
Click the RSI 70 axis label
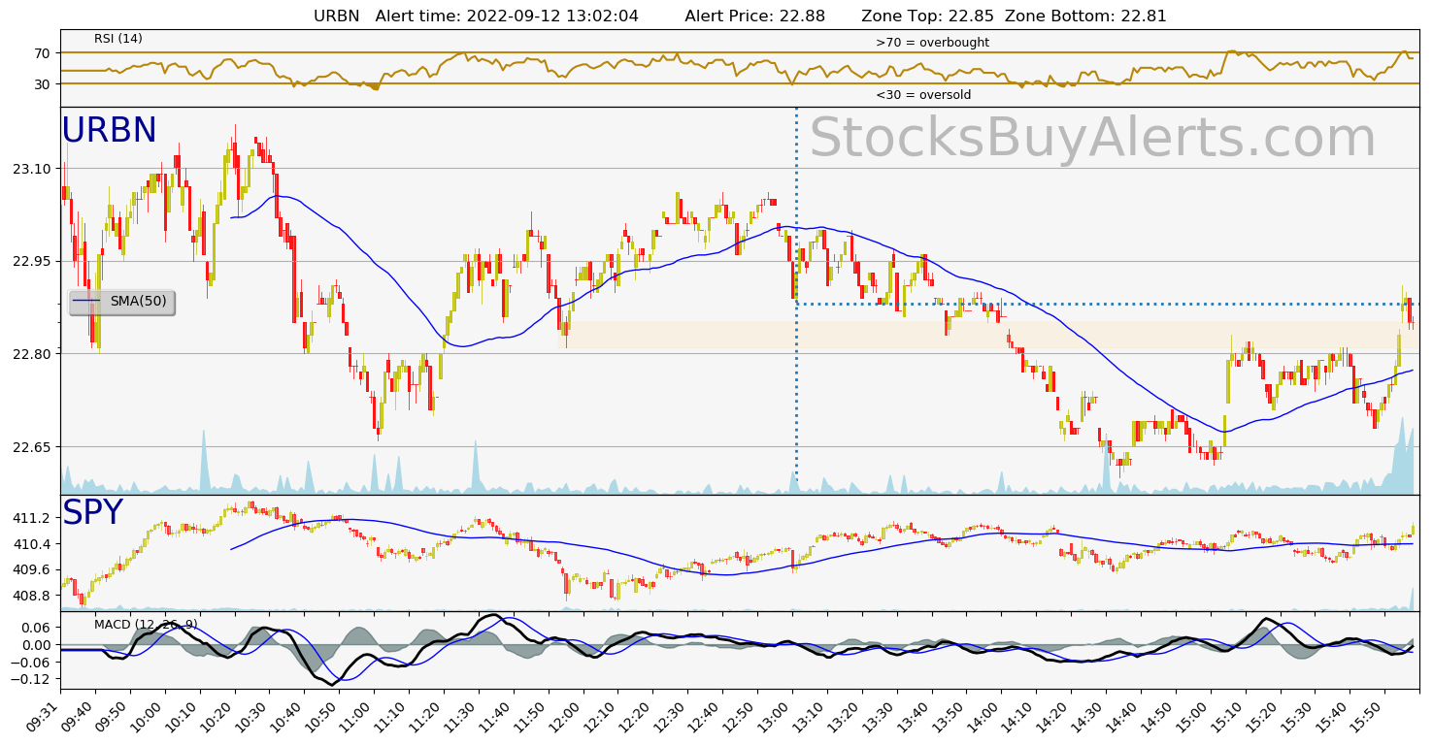pyautogui.click(x=43, y=52)
